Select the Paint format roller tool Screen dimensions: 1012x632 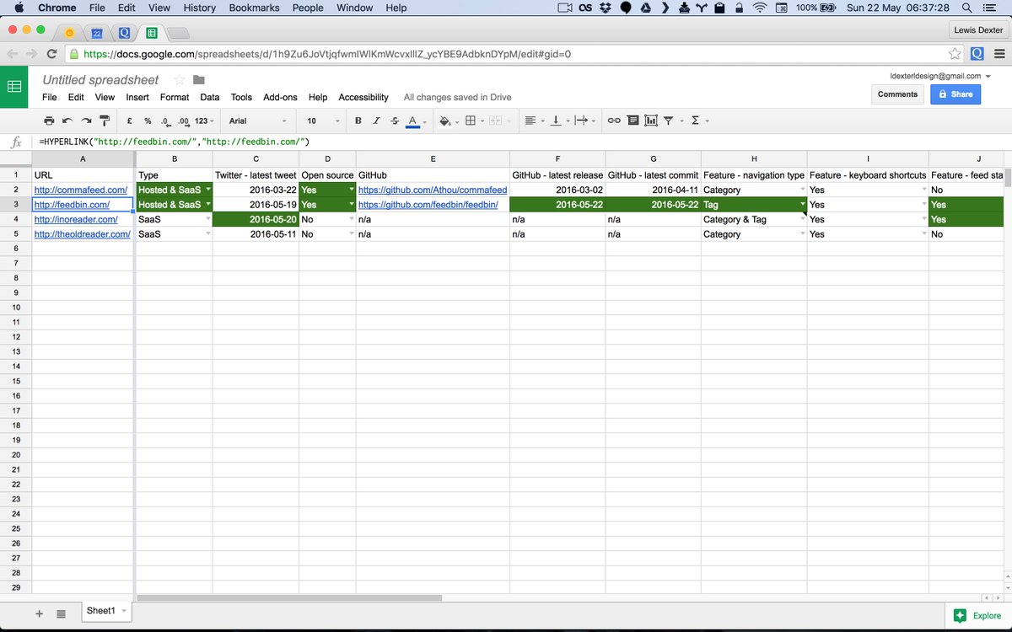(105, 121)
